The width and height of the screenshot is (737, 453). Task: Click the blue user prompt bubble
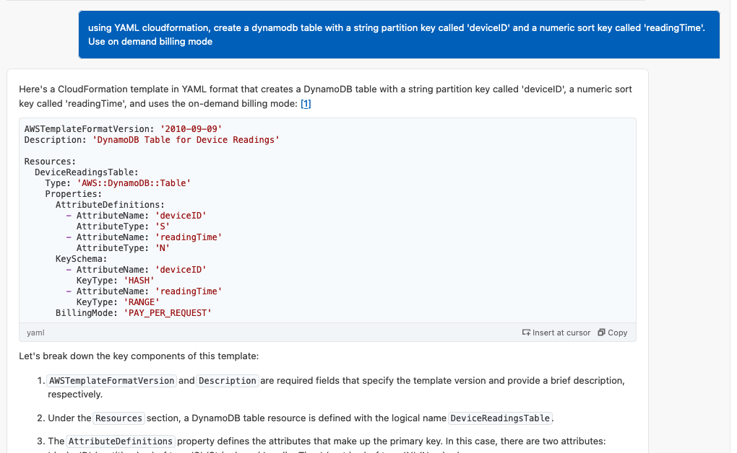[398, 34]
